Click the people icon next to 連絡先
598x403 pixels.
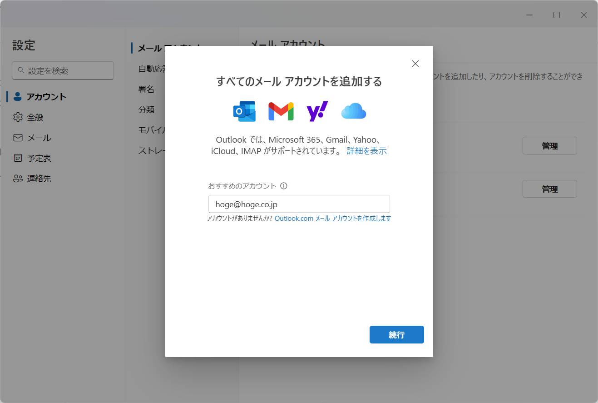tap(18, 179)
